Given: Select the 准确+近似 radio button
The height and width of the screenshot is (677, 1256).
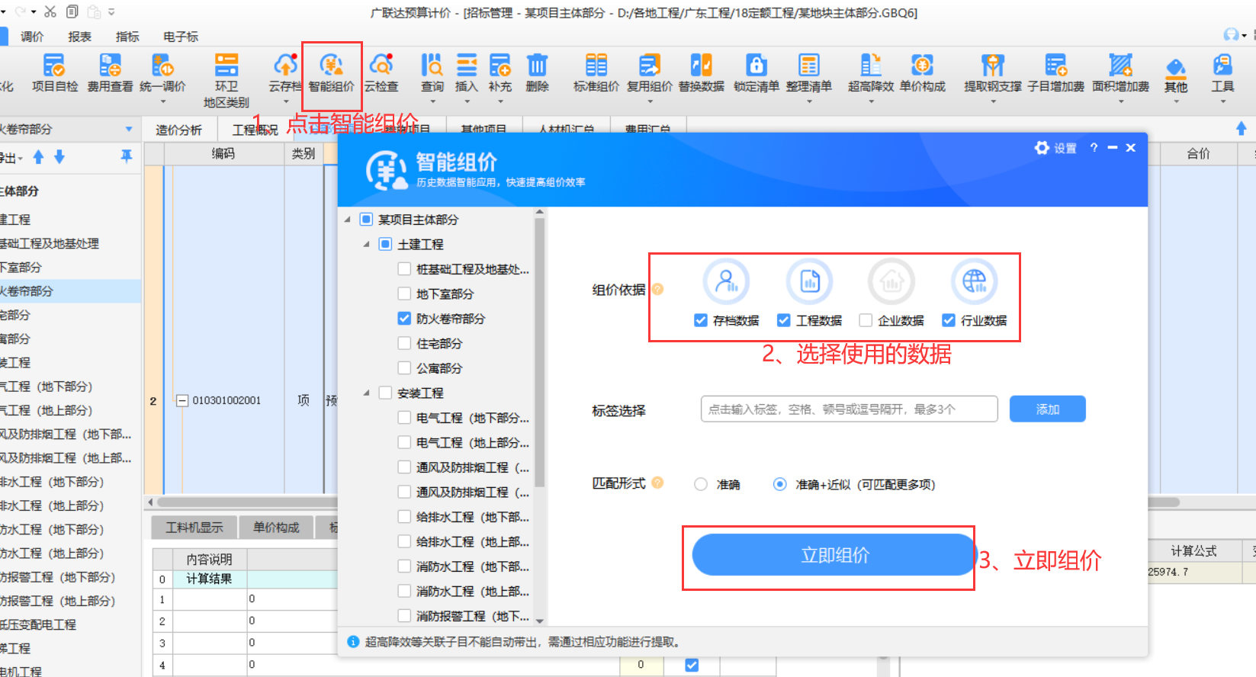Looking at the screenshot, I should point(779,484).
